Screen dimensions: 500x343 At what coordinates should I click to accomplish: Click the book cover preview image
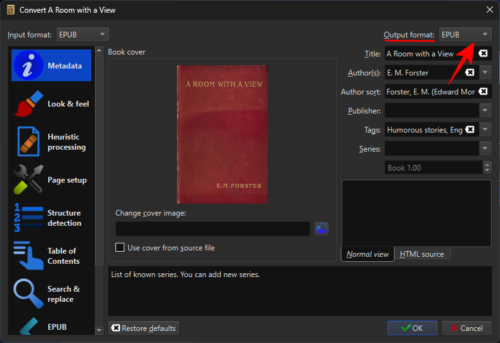[x=222, y=134]
